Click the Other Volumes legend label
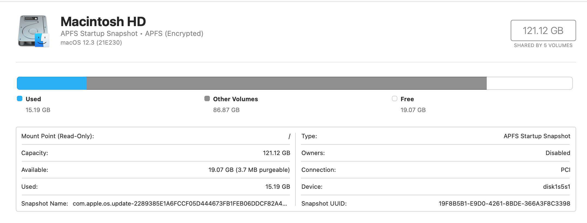 pos(235,99)
